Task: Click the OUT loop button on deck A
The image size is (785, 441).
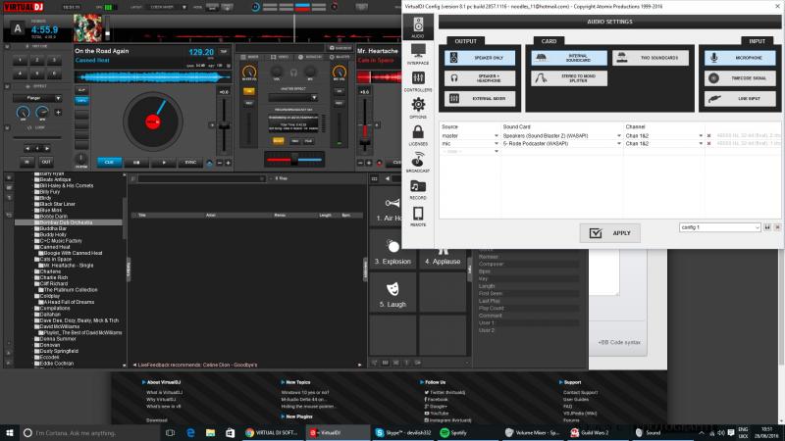Action: tap(46, 162)
